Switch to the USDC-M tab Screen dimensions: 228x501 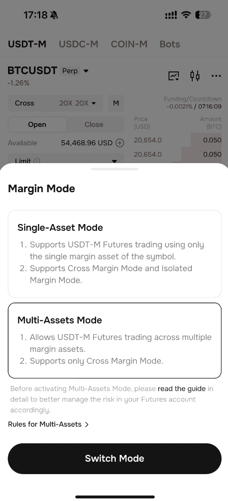tap(78, 44)
